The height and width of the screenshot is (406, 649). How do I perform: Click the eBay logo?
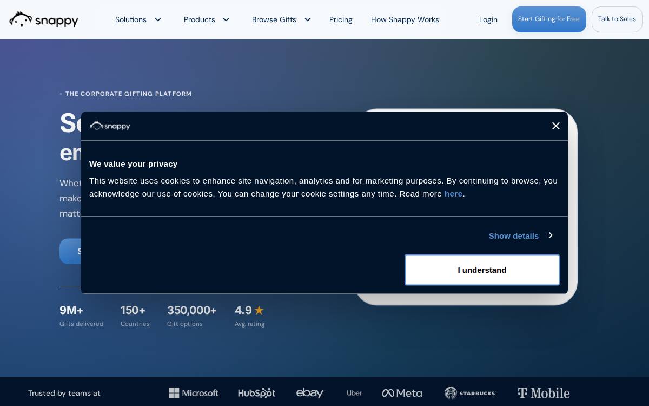point(310,393)
